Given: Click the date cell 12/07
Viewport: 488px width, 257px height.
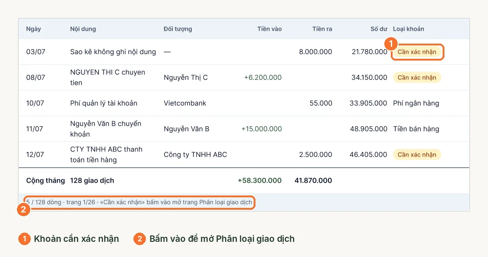Looking at the screenshot, I should tap(35, 155).
